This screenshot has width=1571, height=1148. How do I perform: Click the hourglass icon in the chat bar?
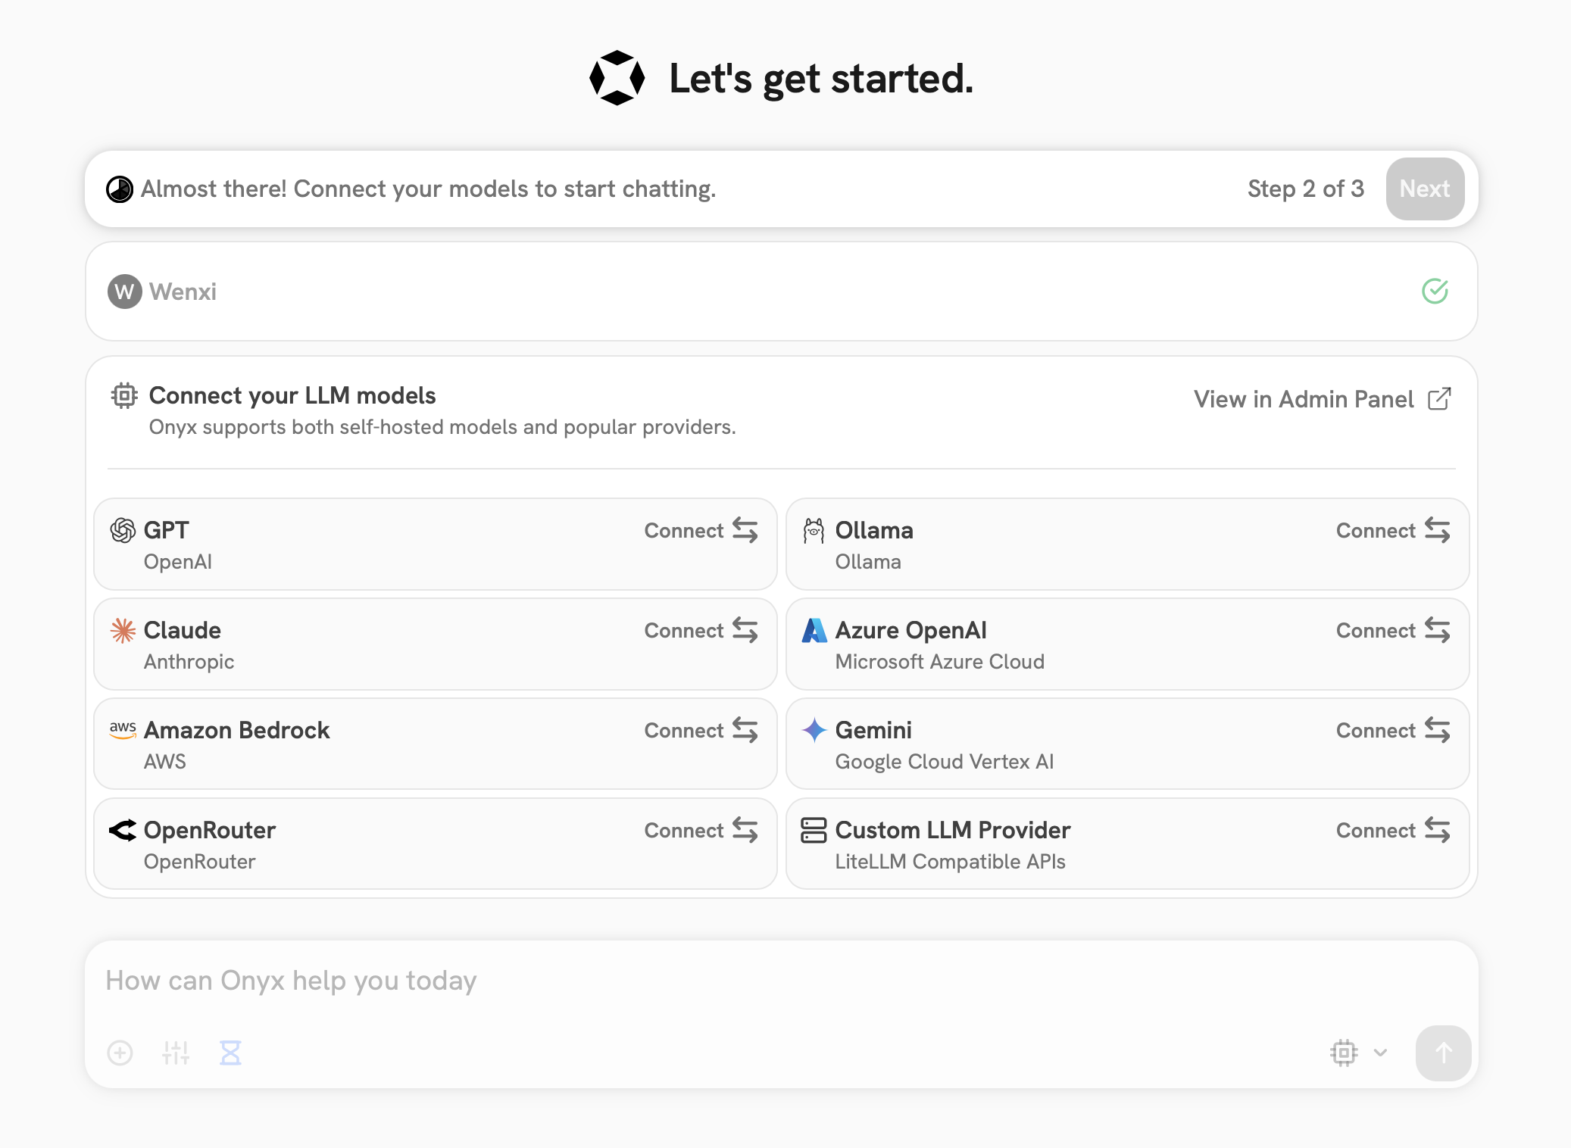click(231, 1053)
